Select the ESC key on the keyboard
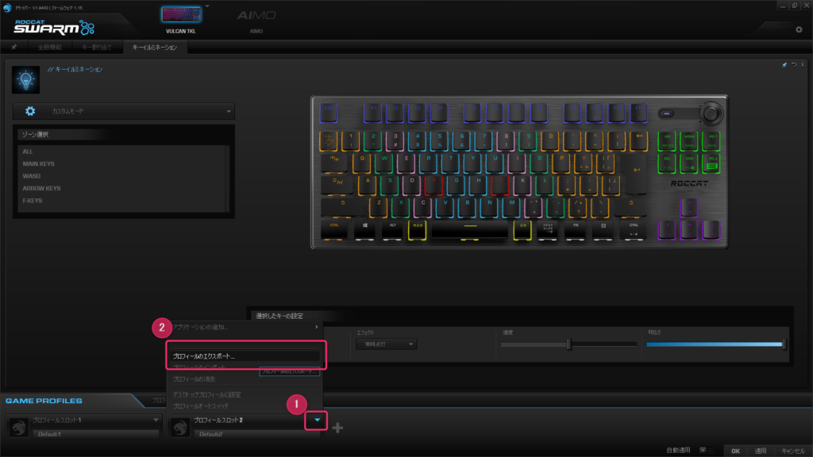The width and height of the screenshot is (813, 457). point(329,113)
